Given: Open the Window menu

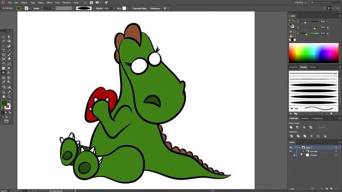Looking at the screenshot, I should pyautogui.click(x=66, y=3).
